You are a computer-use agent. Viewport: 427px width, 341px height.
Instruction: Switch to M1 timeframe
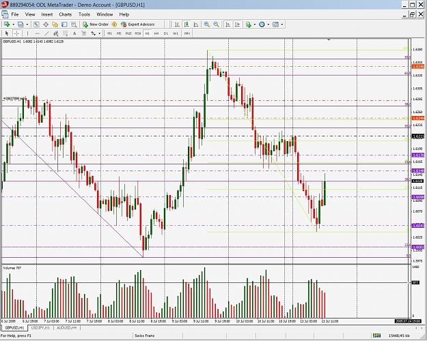(109, 33)
